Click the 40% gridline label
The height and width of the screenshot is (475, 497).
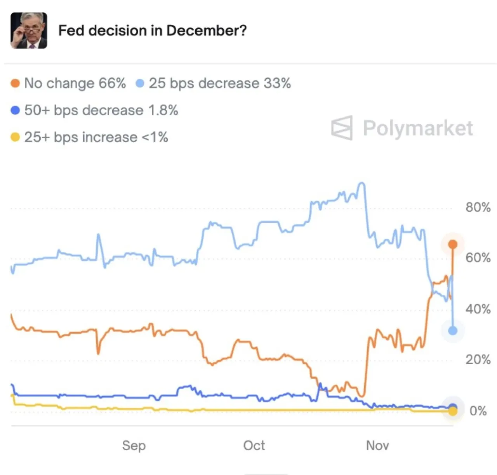tap(478, 309)
